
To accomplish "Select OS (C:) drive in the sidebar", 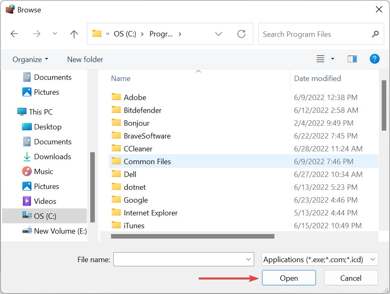I will pyautogui.click(x=45, y=216).
